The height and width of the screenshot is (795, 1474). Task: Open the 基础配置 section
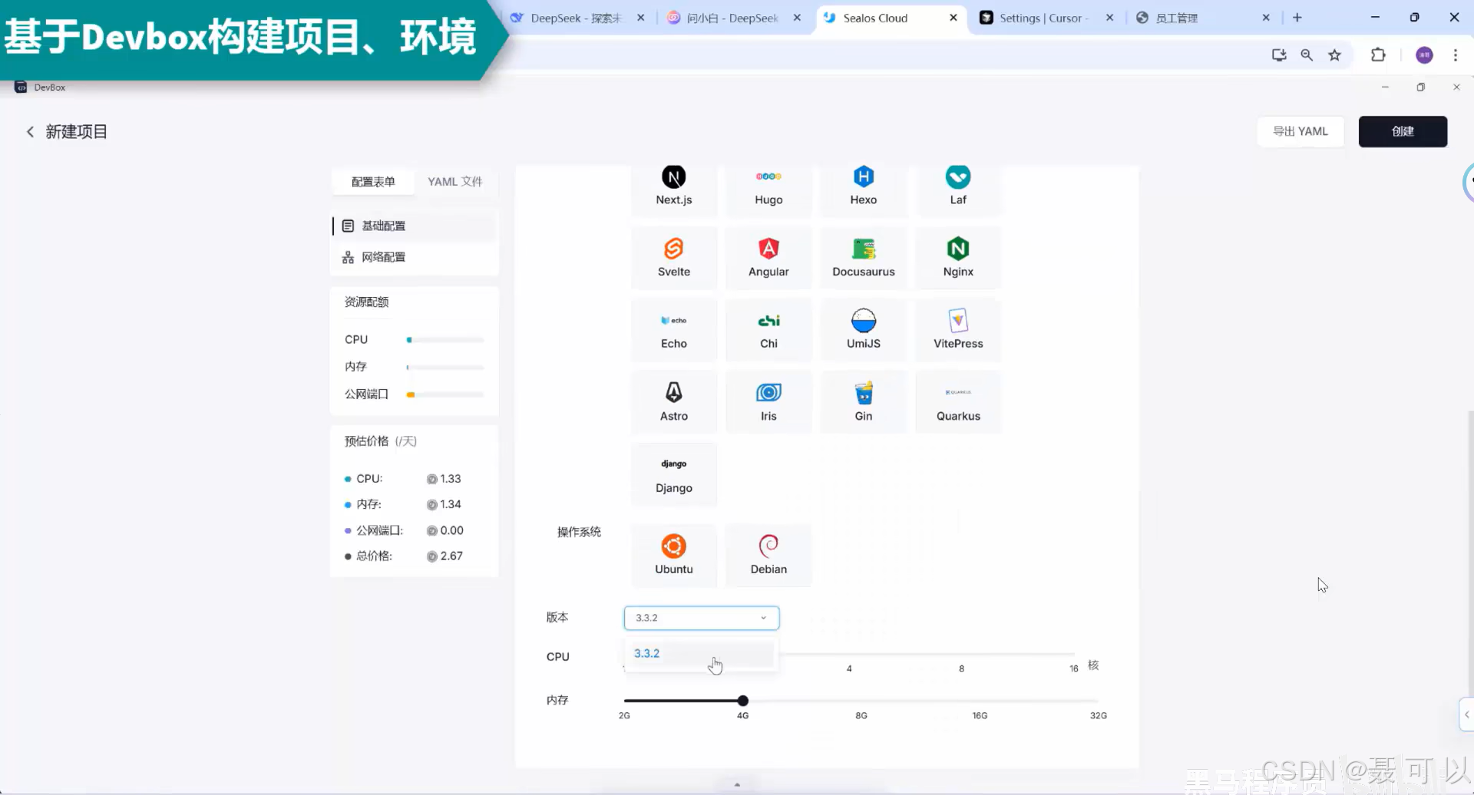pos(415,226)
